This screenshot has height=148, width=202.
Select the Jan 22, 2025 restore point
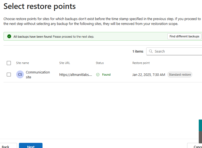(x=148, y=75)
